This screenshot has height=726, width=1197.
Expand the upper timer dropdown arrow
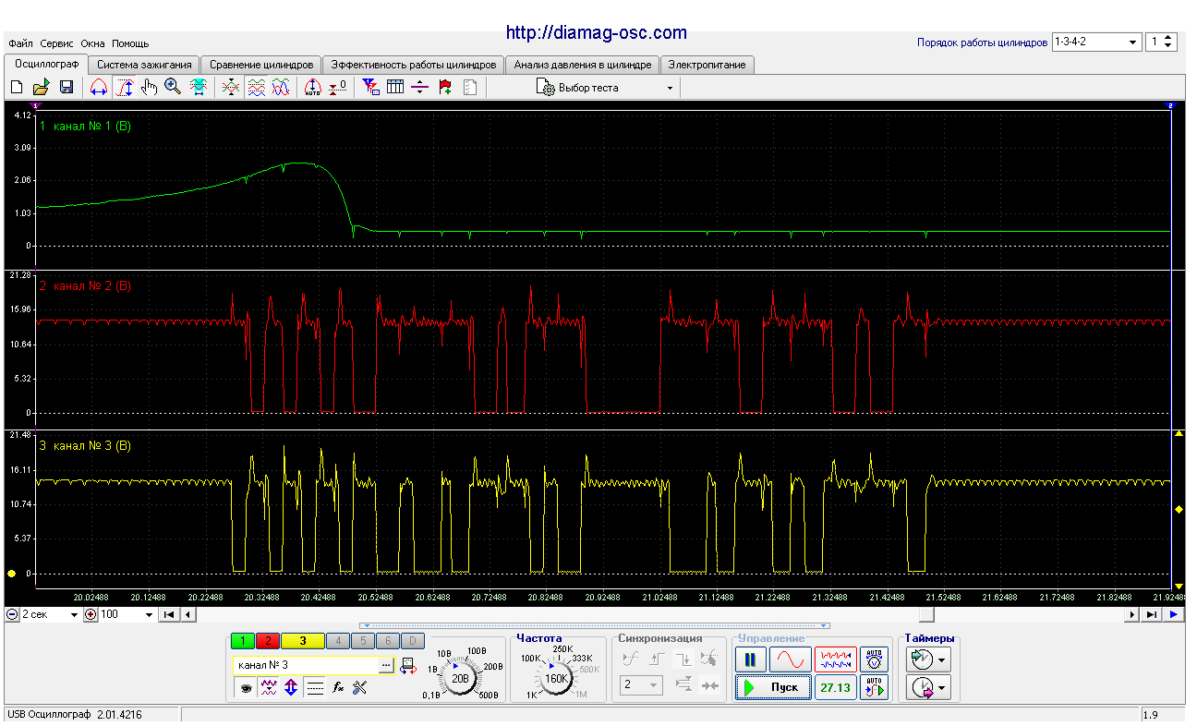tap(941, 659)
